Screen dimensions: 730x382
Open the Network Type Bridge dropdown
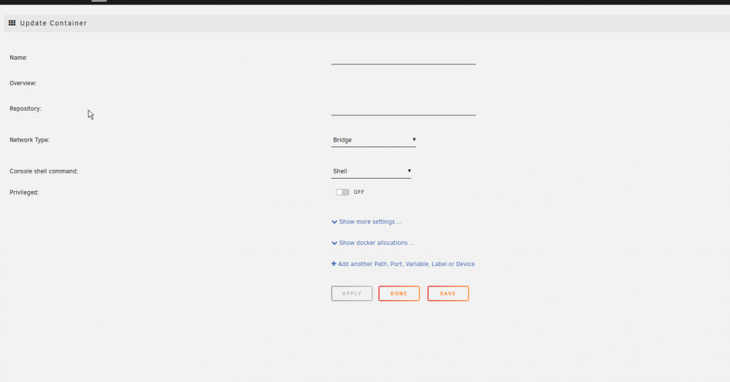click(373, 140)
